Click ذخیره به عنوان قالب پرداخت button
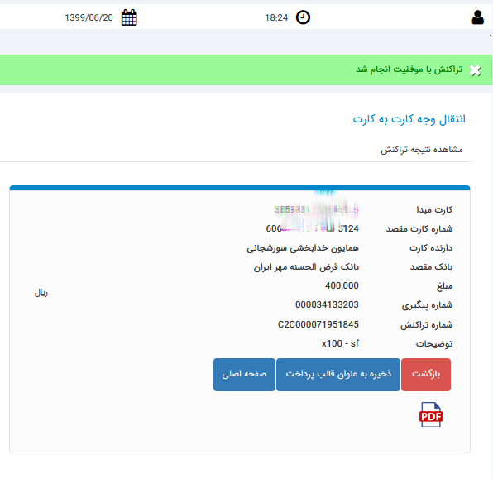The image size is (493, 479). click(x=338, y=375)
